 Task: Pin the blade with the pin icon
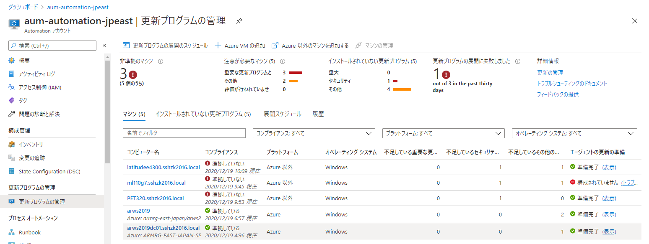239,21
